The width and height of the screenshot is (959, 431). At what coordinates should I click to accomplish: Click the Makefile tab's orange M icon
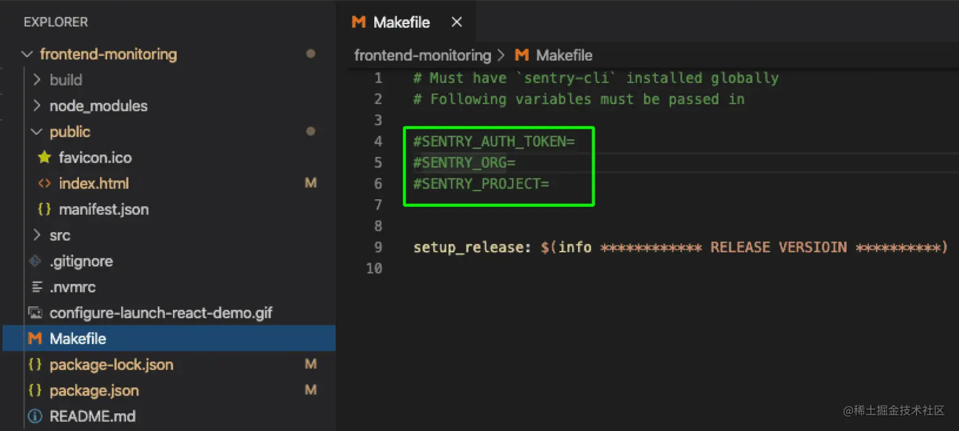click(x=358, y=22)
